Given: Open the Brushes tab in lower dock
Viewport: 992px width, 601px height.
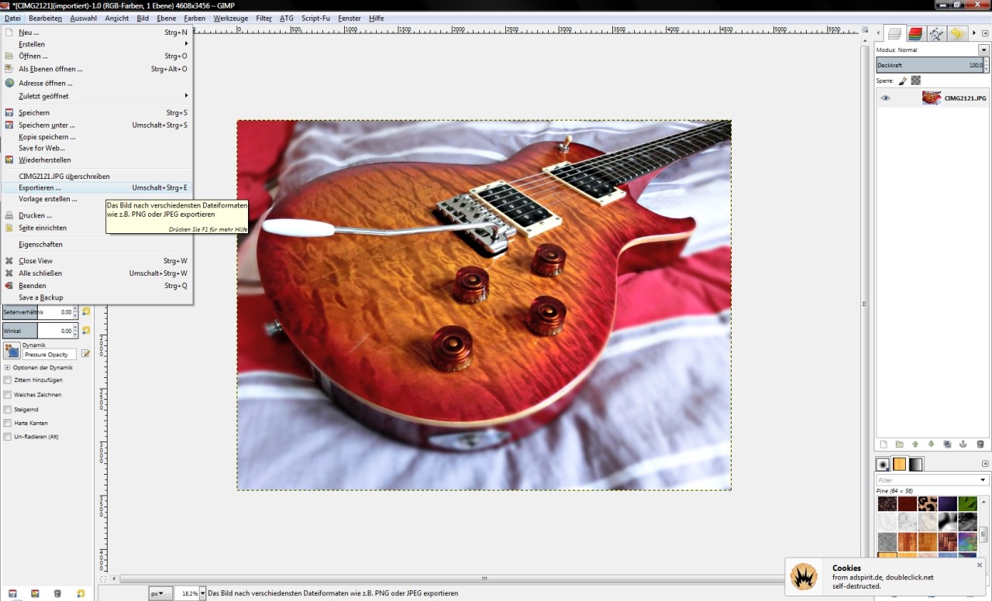Looking at the screenshot, I should [883, 464].
